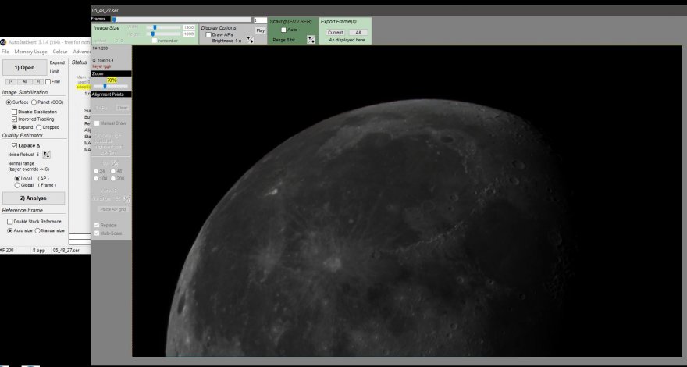Image resolution: width=687 pixels, height=367 pixels.
Task: Play the frame sequence
Action: click(x=261, y=30)
